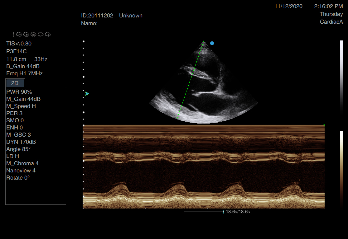Click the upper grayscale map bar
The height and width of the screenshot is (239, 348).
341,78
